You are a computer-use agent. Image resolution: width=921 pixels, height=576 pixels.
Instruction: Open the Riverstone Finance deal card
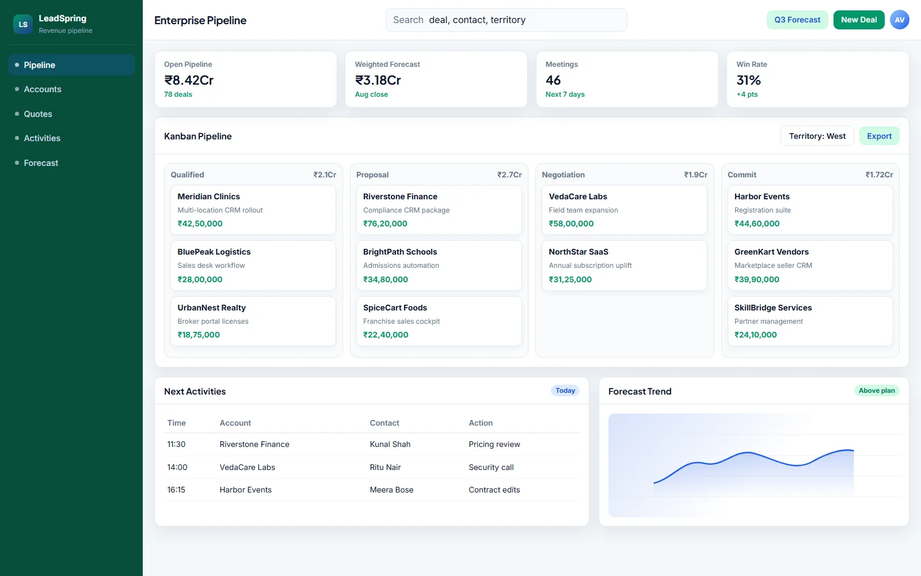click(439, 210)
